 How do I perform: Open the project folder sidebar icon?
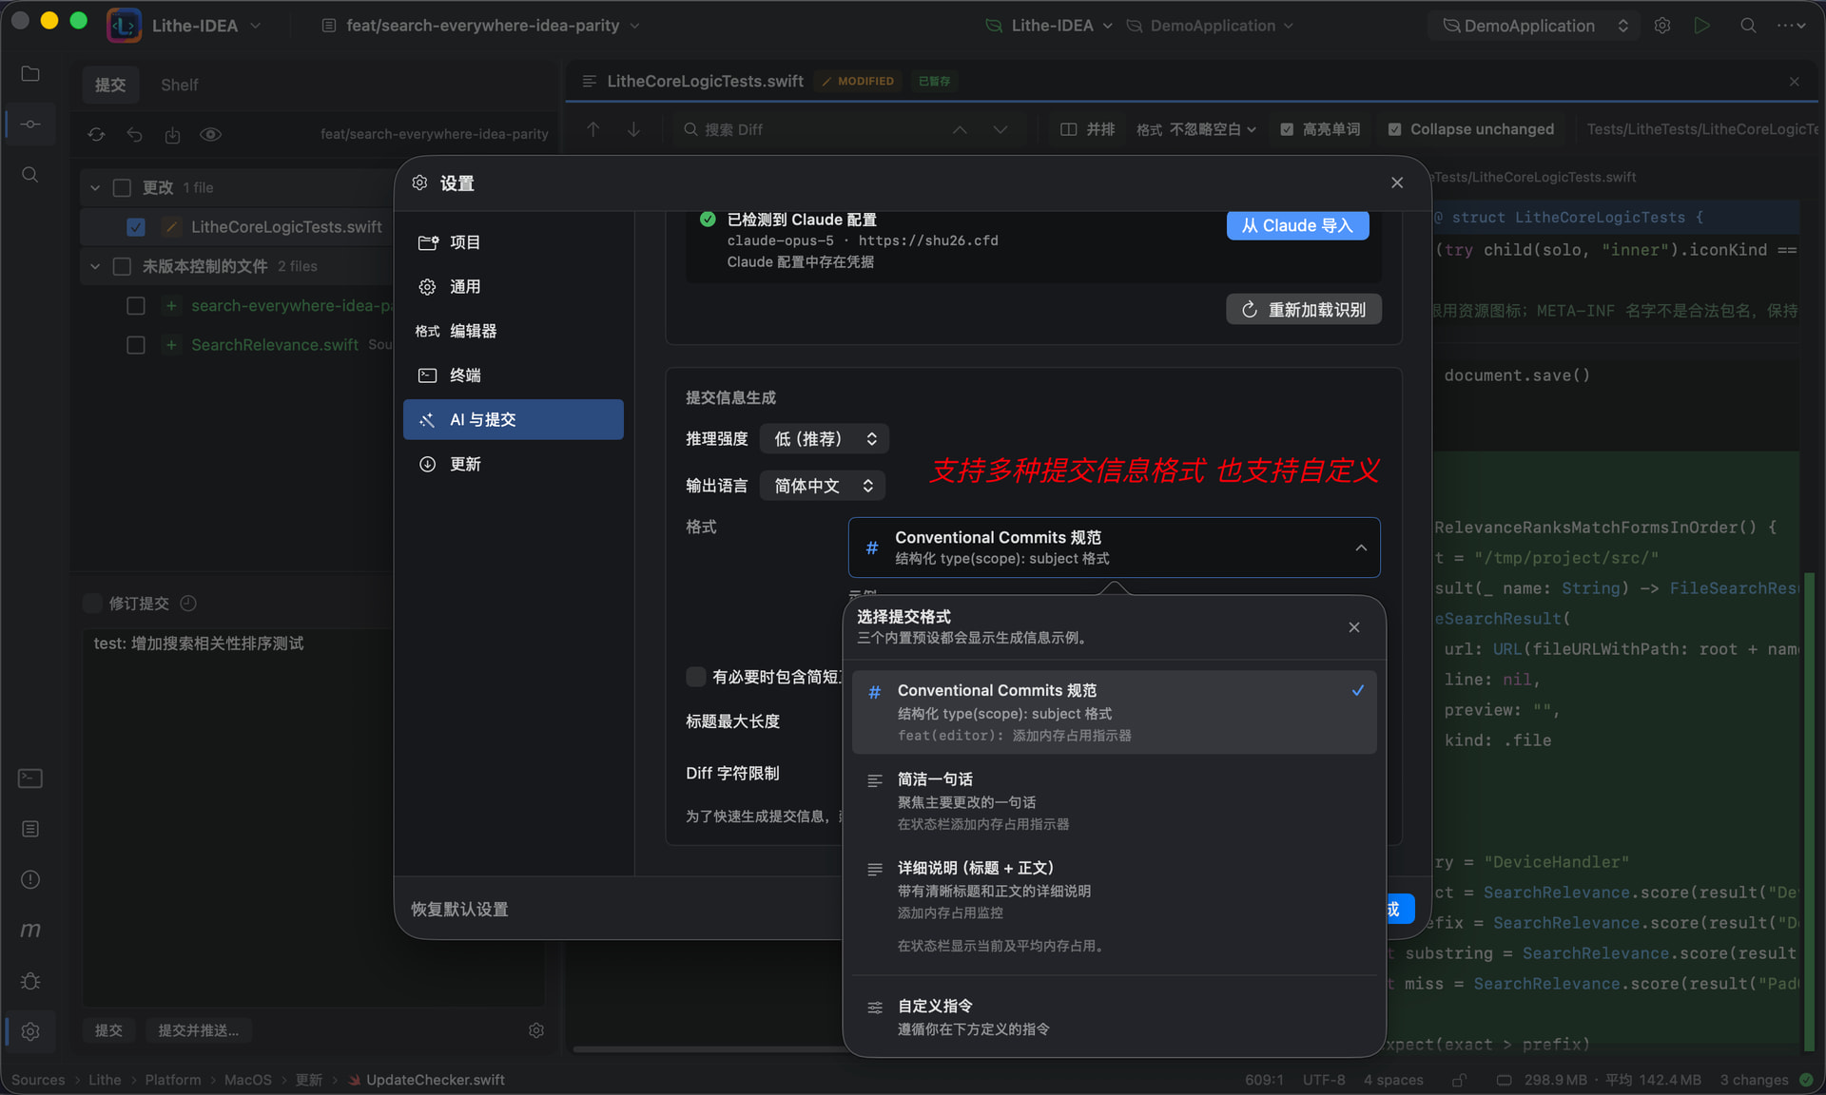pyautogui.click(x=30, y=74)
